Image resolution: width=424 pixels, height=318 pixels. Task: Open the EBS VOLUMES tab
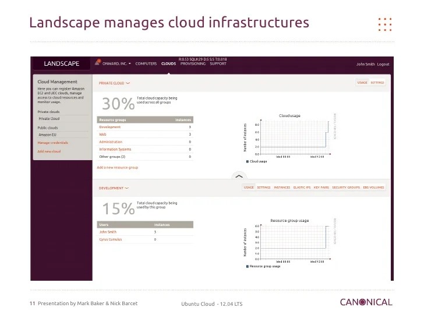pos(373,188)
